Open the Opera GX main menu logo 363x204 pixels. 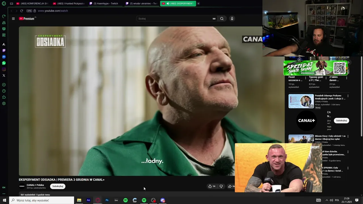click(x=4, y=4)
